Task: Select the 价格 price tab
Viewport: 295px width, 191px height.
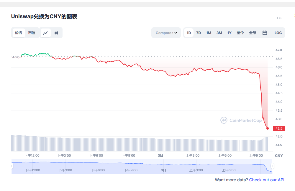Action: click(18, 33)
